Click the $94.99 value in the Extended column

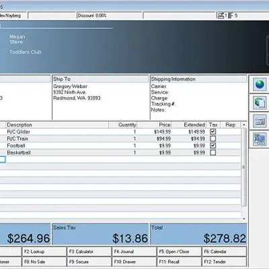click(x=198, y=139)
